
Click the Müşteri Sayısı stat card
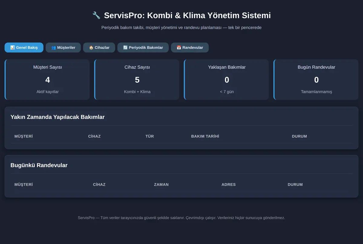point(47,80)
